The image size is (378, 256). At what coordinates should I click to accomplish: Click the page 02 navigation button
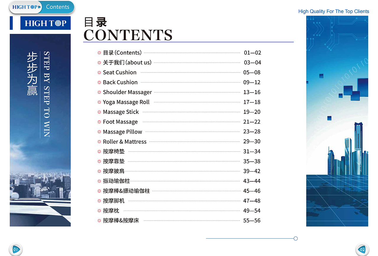tap(362, 250)
